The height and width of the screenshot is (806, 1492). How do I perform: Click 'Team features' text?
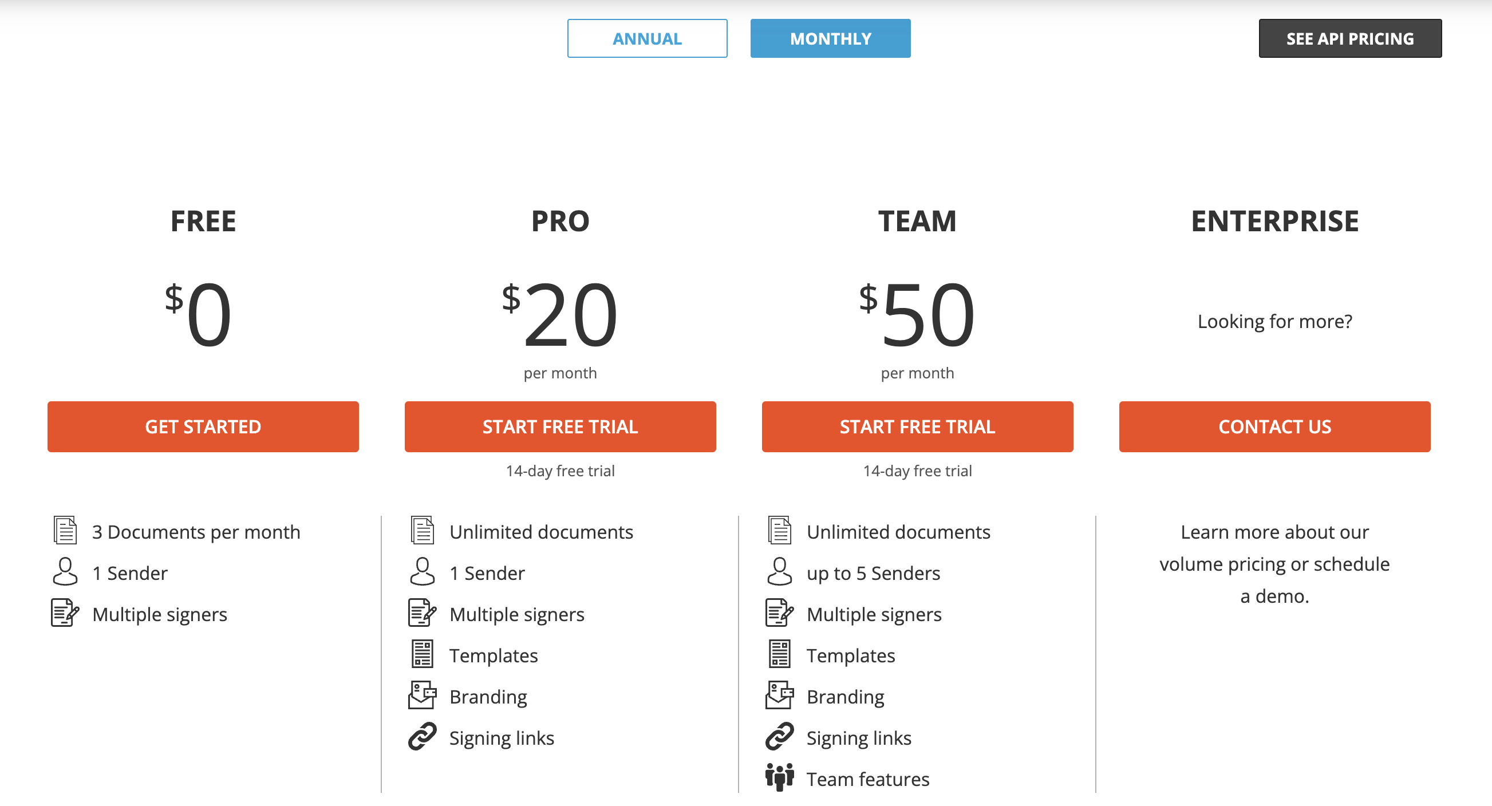[868, 779]
